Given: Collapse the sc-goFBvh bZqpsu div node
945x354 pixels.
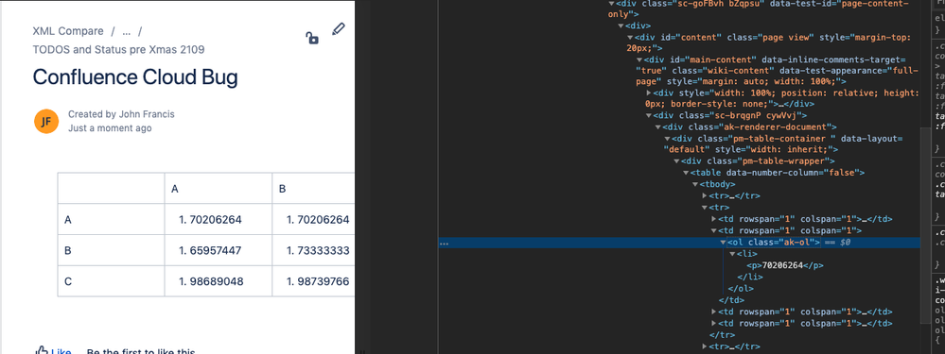Looking at the screenshot, I should tap(612, 3).
